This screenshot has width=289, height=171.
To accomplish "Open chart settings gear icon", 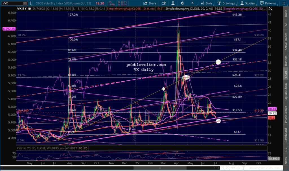I will pos(182,3).
